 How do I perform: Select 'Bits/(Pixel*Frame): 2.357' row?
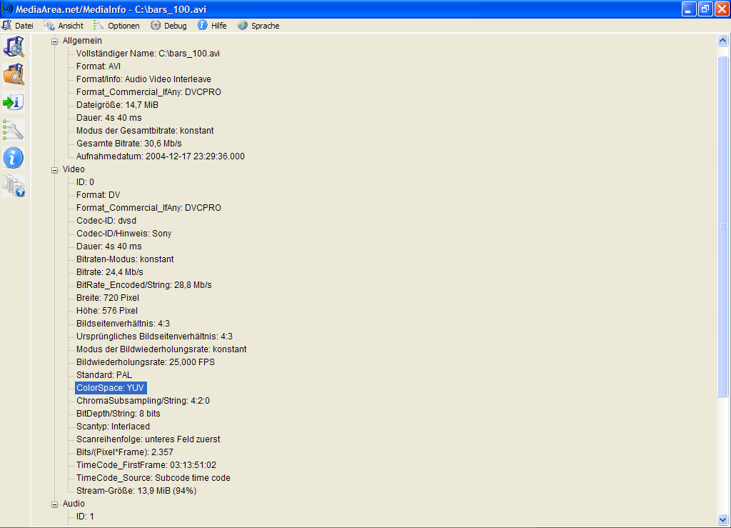click(124, 452)
